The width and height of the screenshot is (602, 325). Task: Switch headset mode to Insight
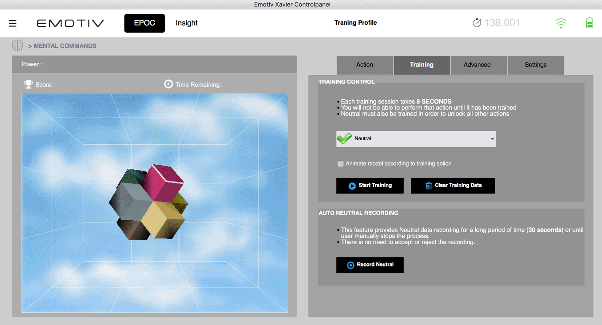[x=186, y=23]
